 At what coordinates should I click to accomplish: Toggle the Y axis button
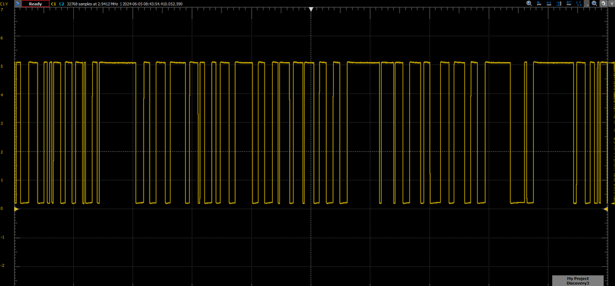pos(611,4)
